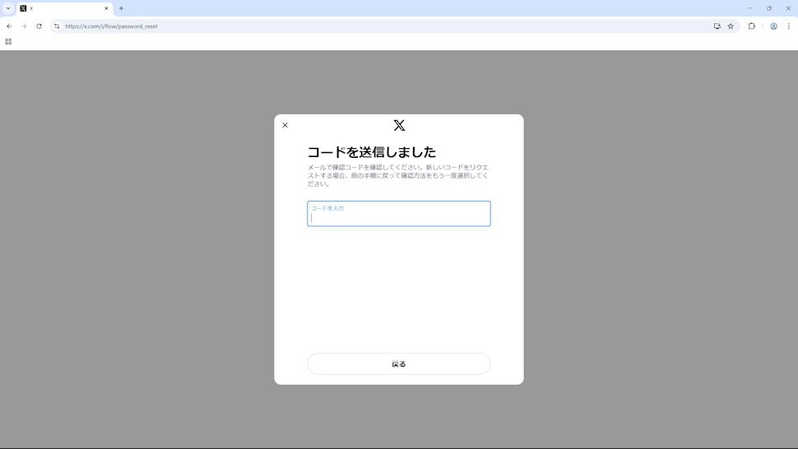Viewport: 798px width, 449px height.
Task: Reload the page with the refresh icon
Action: [39, 26]
